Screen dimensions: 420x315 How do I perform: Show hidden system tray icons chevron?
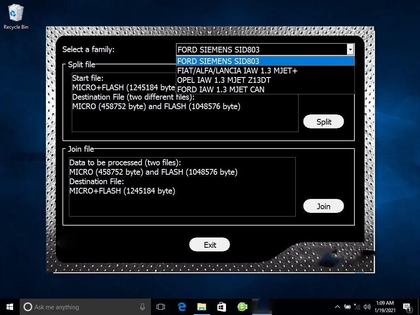[338, 307]
